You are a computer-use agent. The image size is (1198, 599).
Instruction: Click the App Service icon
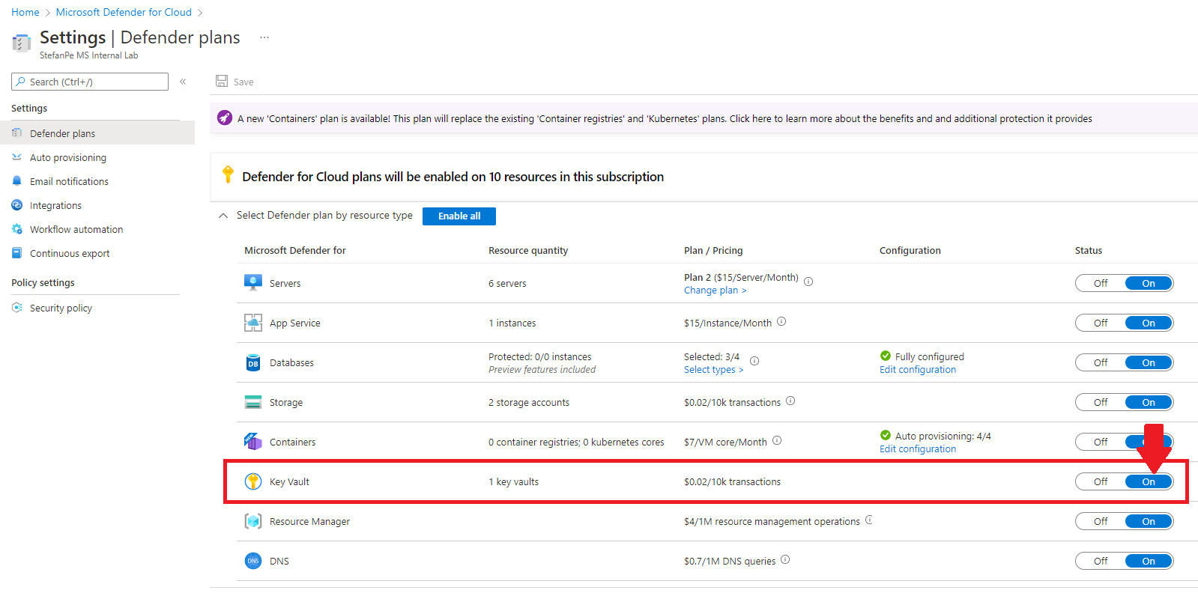pos(253,323)
